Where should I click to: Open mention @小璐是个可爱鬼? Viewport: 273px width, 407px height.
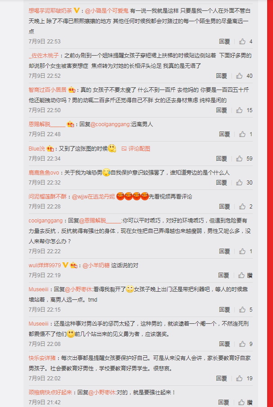[x=106, y=11]
